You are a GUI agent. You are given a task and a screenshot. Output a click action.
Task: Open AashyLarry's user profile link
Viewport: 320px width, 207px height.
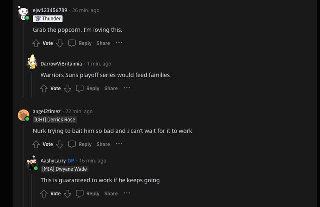coord(53,161)
